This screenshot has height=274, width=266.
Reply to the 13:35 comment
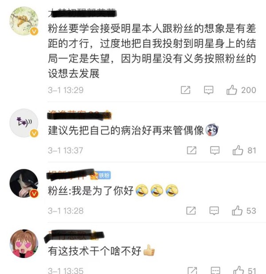(215, 270)
